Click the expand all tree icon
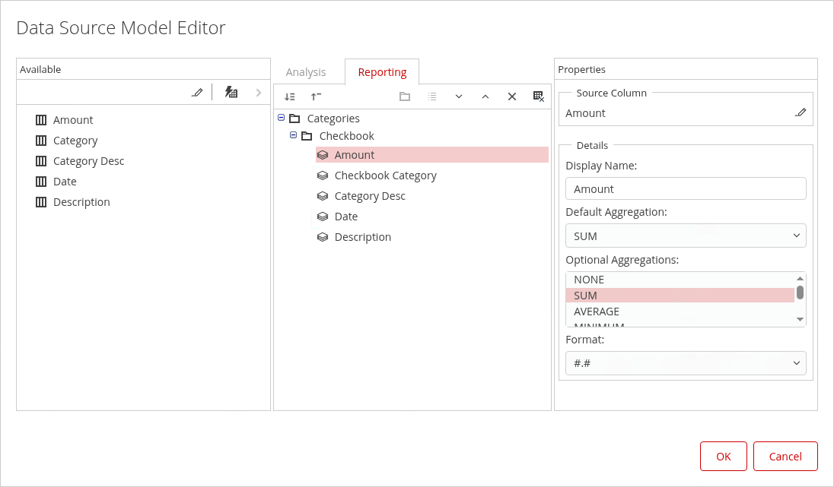The height and width of the screenshot is (487, 834). (x=290, y=96)
